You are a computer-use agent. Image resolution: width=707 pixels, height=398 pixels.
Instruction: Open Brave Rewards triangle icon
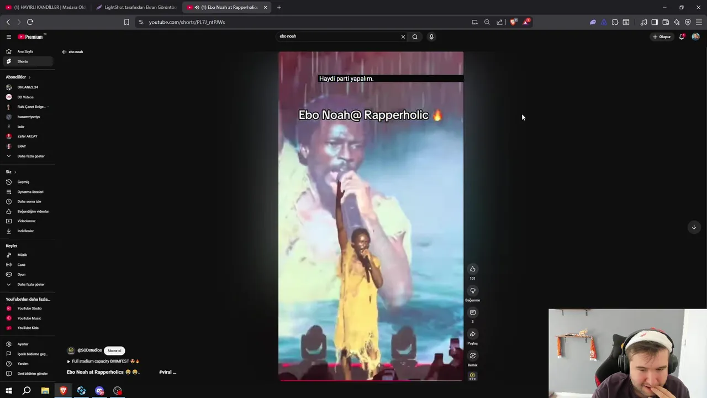(x=526, y=22)
